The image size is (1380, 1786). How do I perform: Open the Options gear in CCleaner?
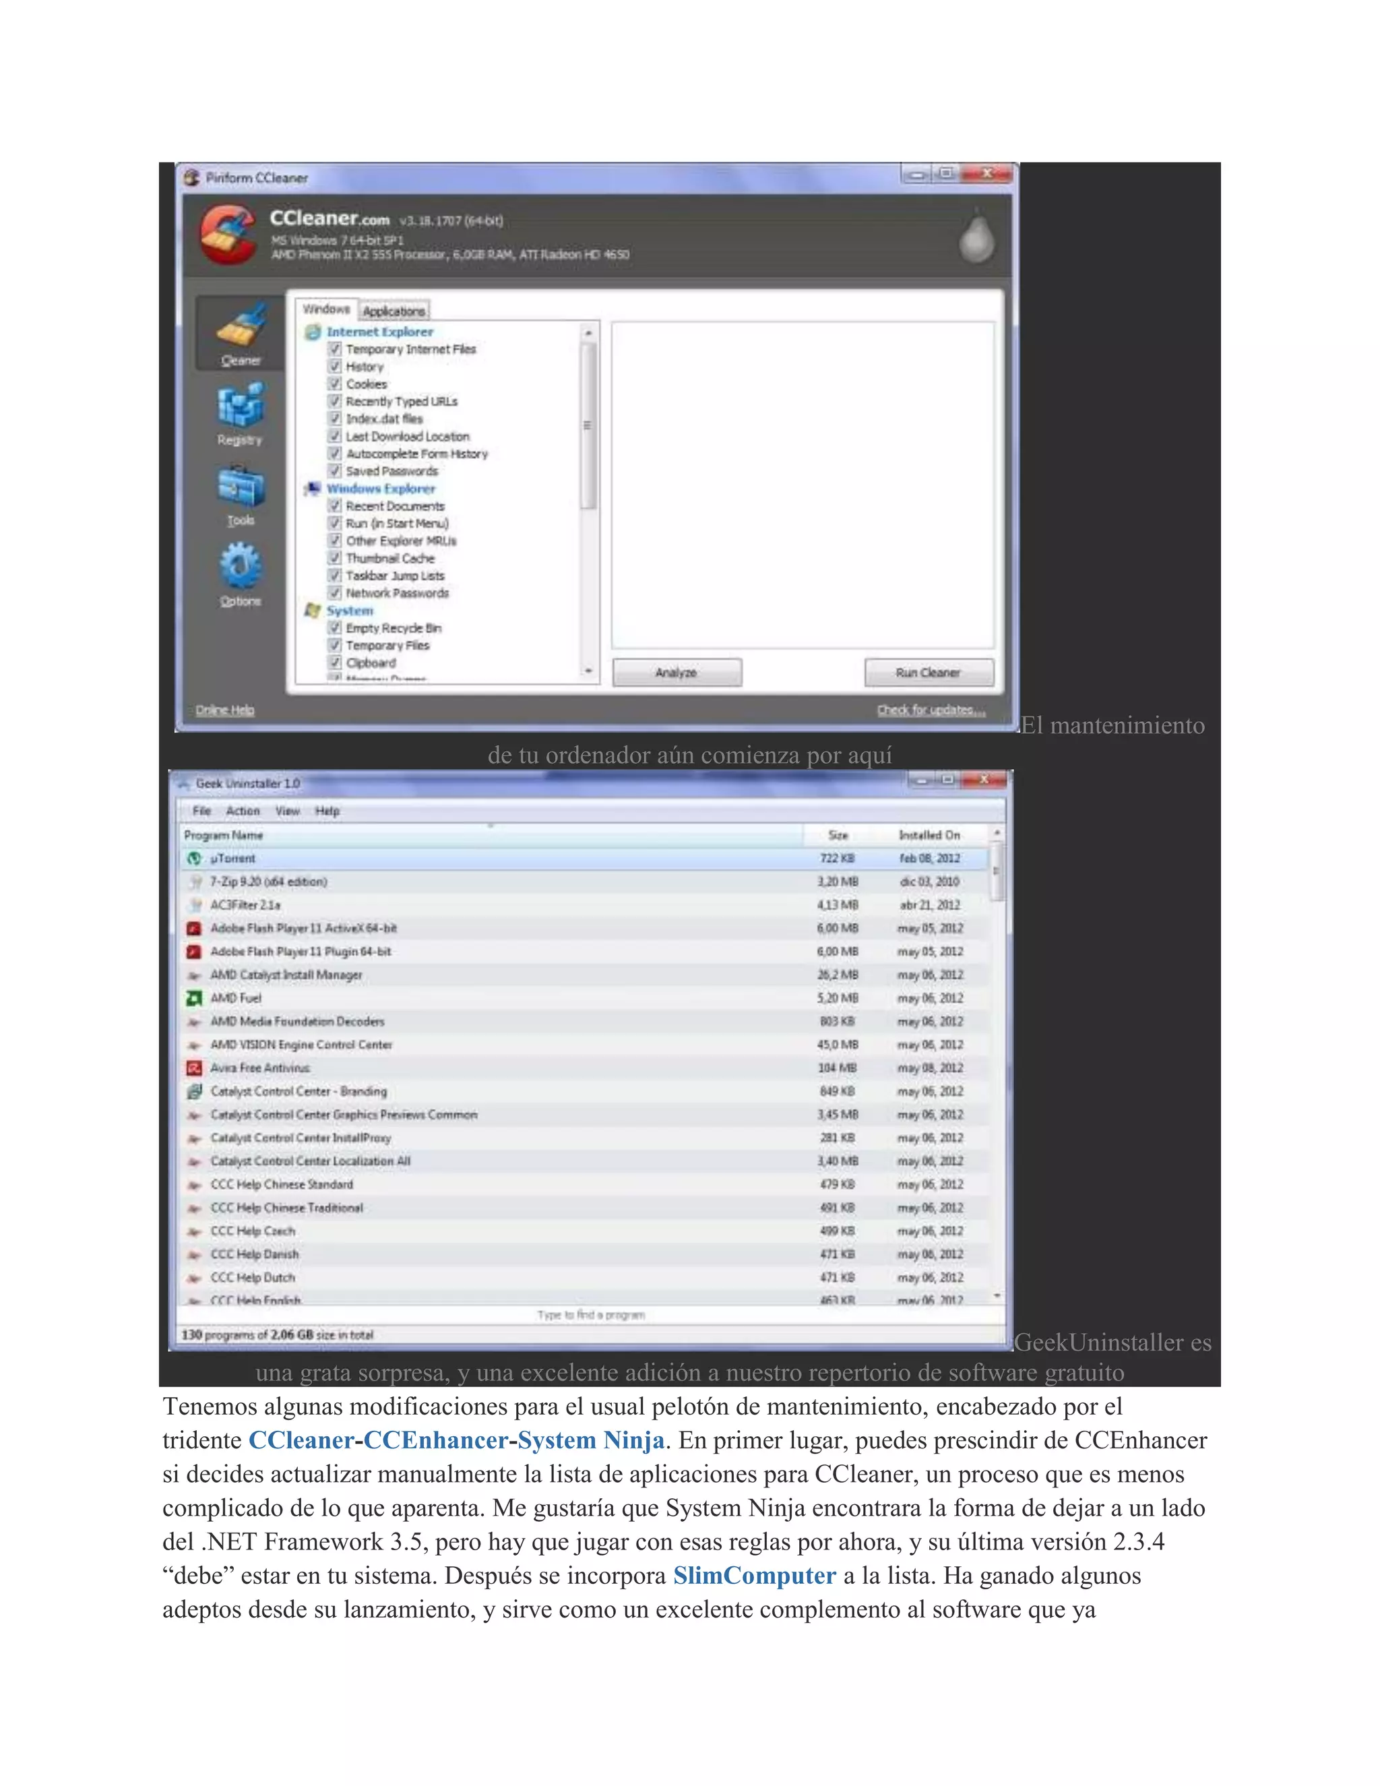241,575
